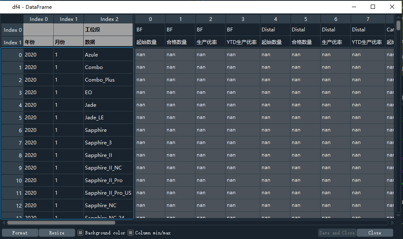The height and width of the screenshot is (239, 403).
Task: Click the 数据 header cell
Action: pyautogui.click(x=108, y=42)
